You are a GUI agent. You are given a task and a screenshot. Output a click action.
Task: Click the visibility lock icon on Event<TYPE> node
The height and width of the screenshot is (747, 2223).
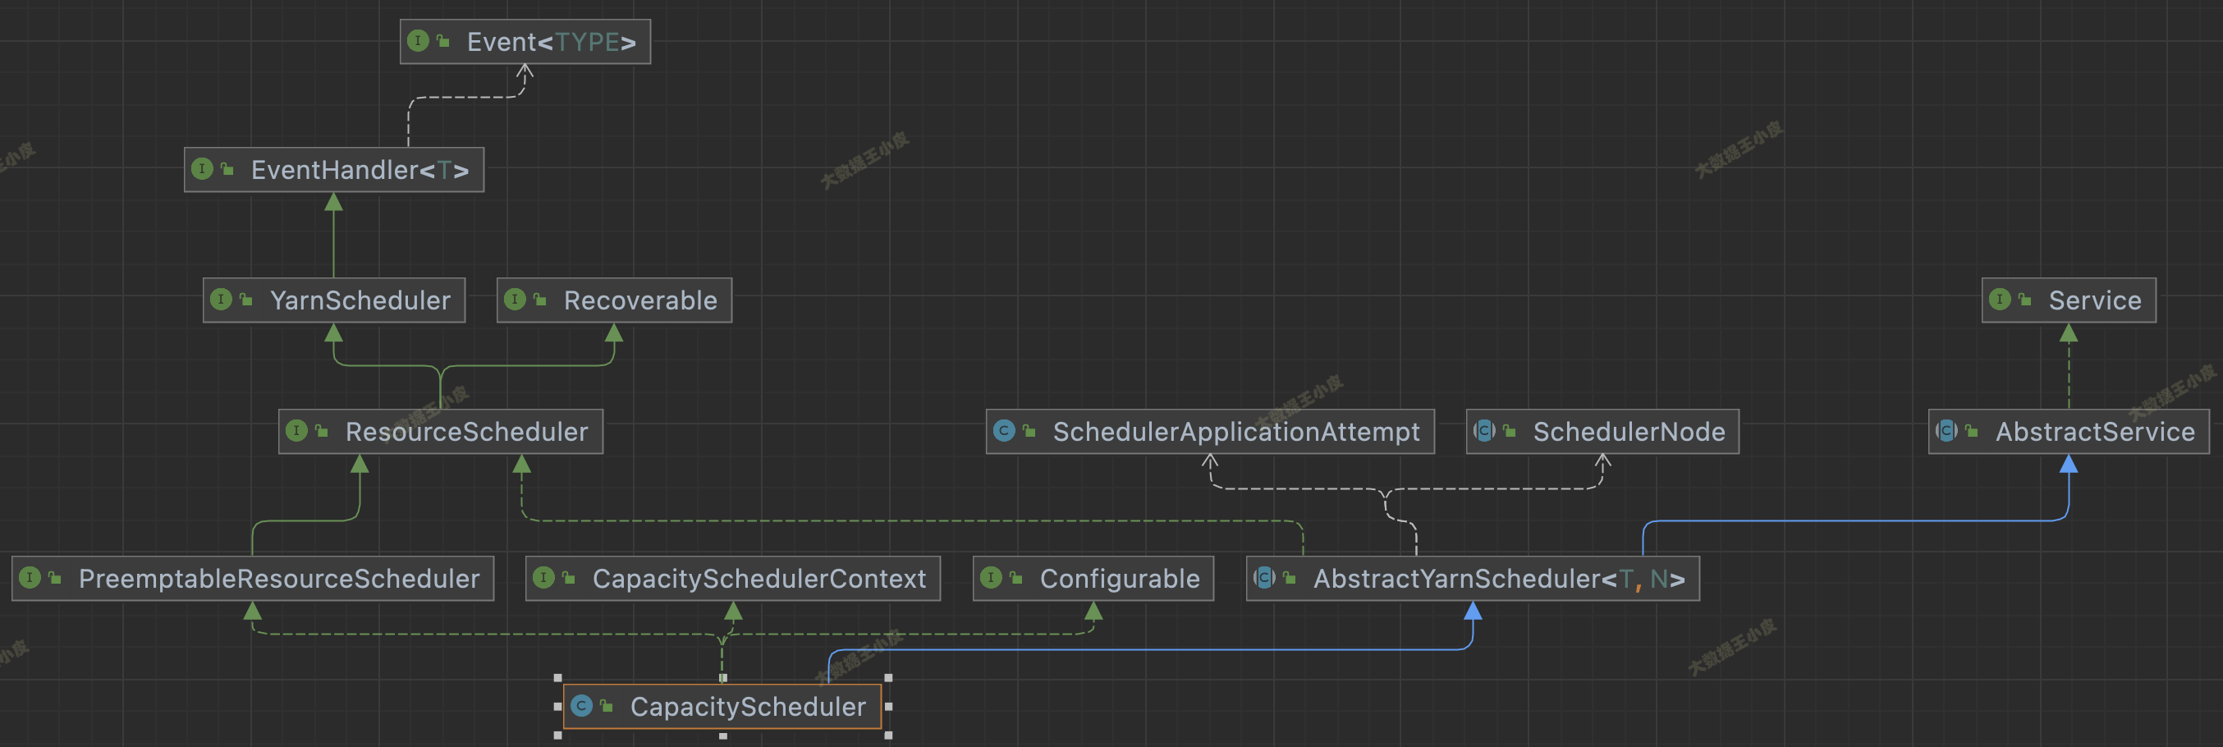coord(442,40)
